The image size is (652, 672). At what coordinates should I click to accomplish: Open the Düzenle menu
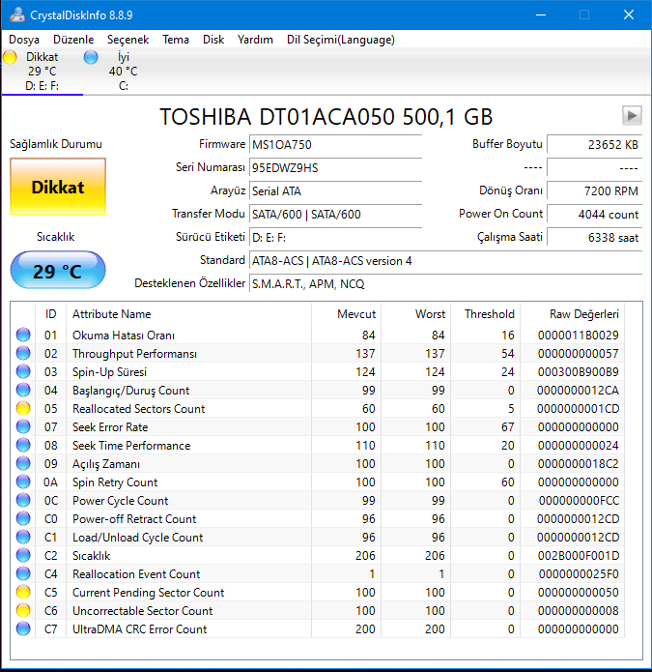[x=73, y=40]
